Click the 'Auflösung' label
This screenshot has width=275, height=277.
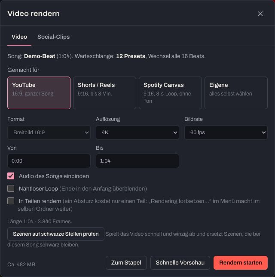[108, 119]
